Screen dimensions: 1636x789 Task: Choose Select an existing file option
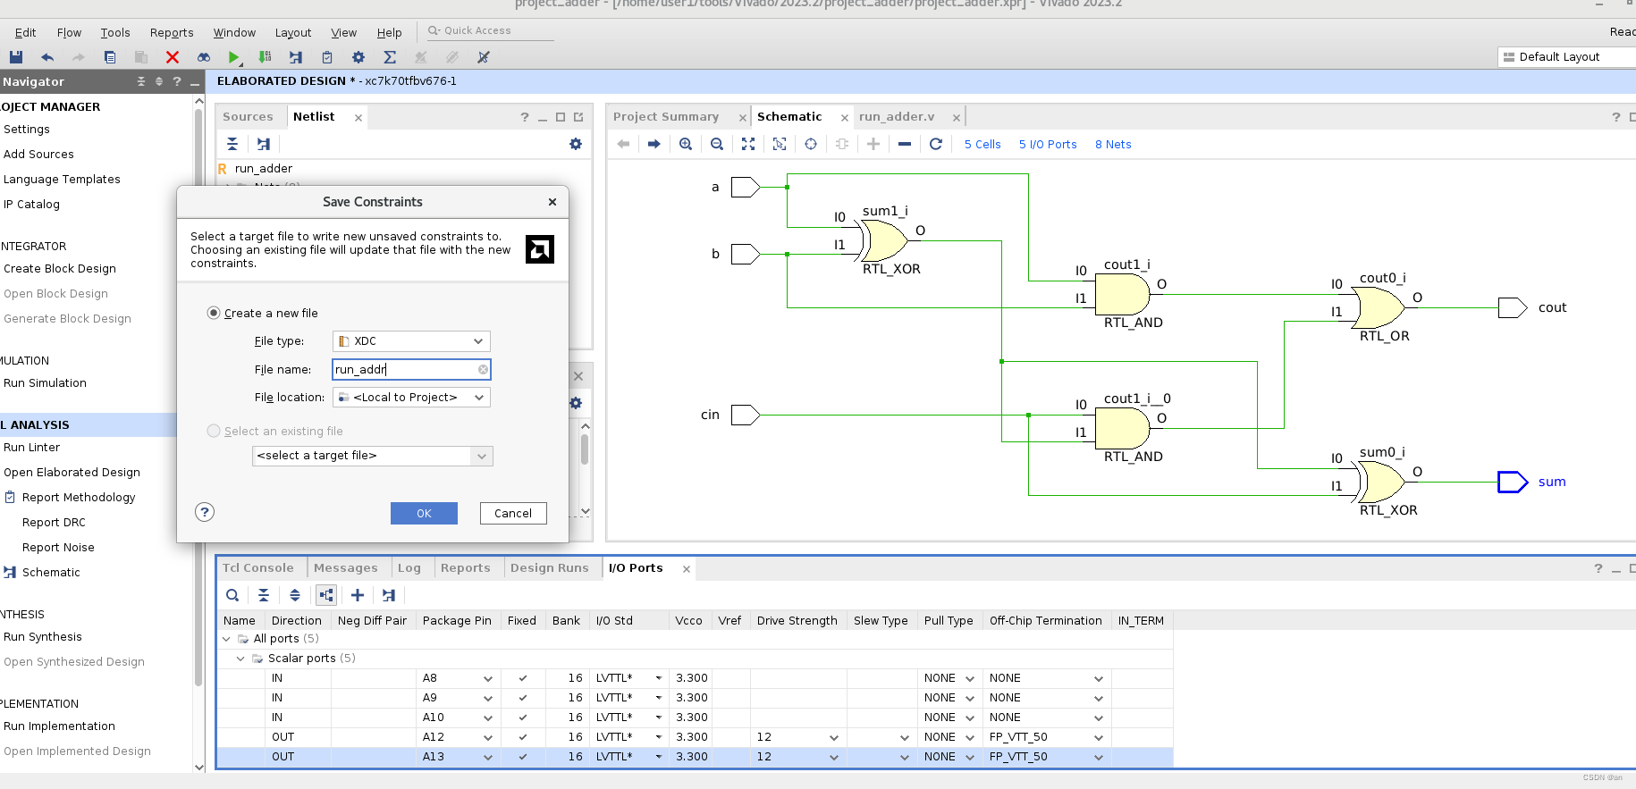coord(214,431)
